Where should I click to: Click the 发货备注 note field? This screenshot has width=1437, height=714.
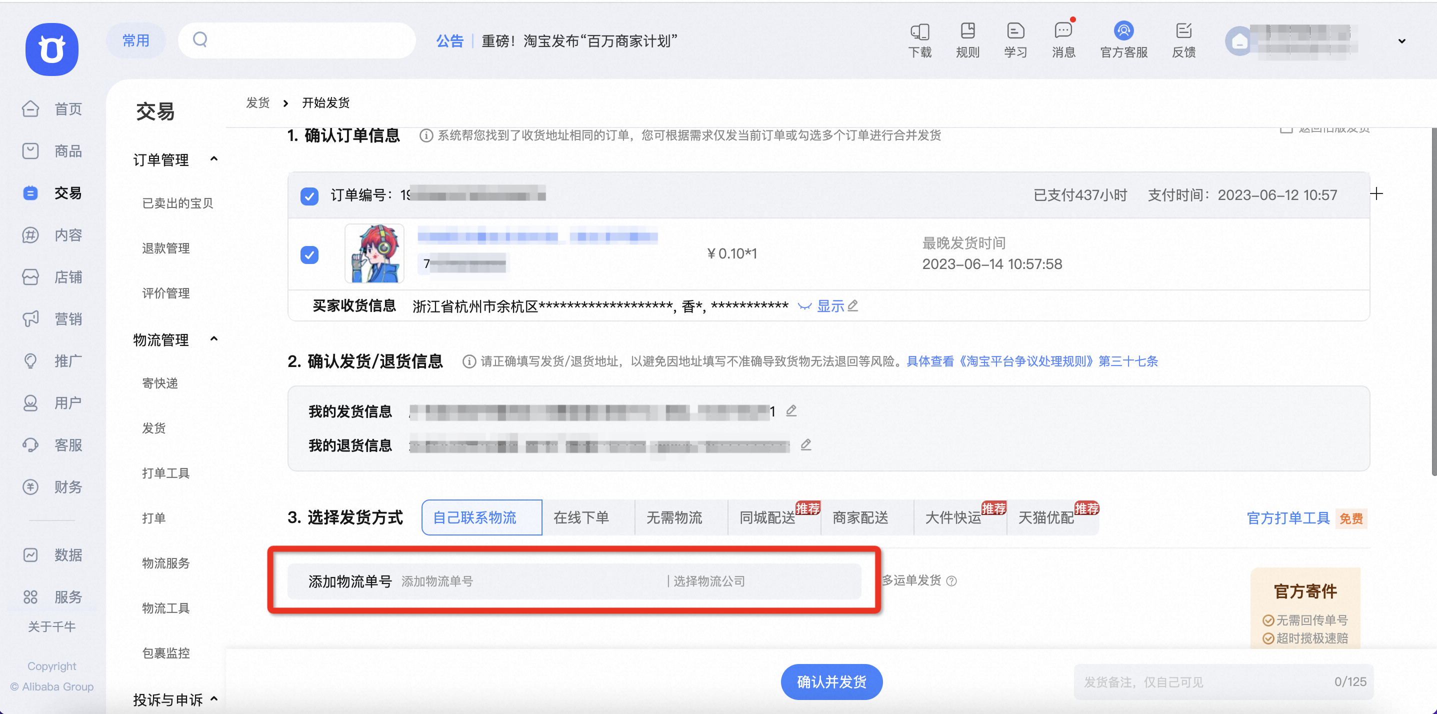click(1223, 681)
